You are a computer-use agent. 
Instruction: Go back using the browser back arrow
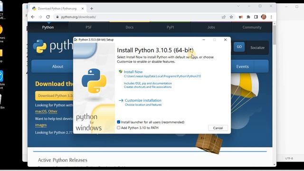coord(33,17)
